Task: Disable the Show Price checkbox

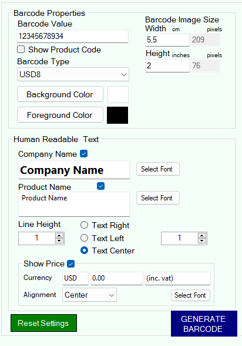Action: (x=70, y=263)
